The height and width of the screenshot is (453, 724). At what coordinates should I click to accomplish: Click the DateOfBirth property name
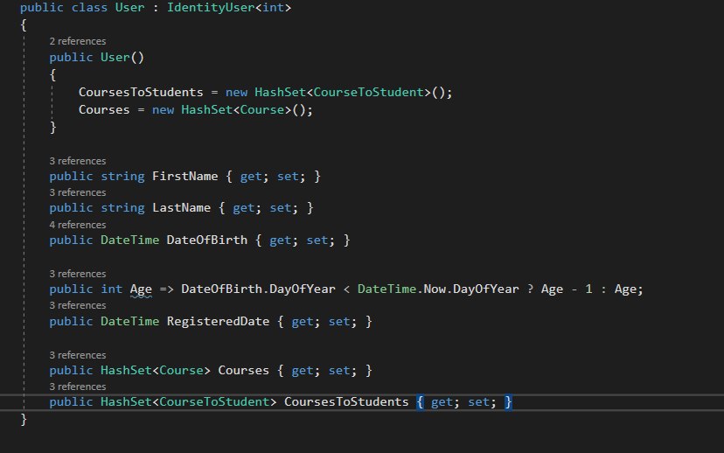click(x=207, y=240)
